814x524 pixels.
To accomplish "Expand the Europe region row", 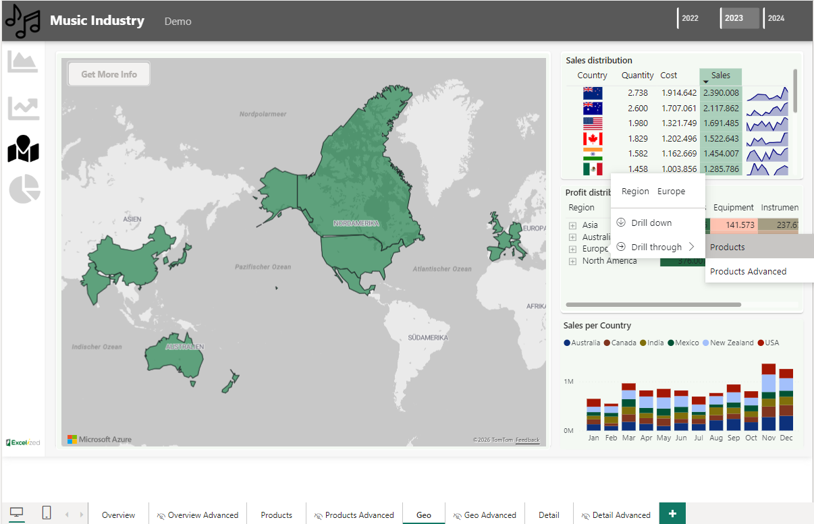I will tap(572, 249).
